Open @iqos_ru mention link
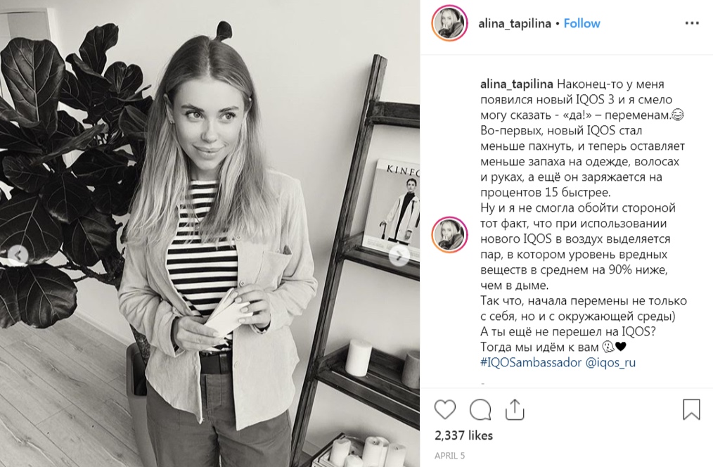713x467 pixels. coord(610,362)
